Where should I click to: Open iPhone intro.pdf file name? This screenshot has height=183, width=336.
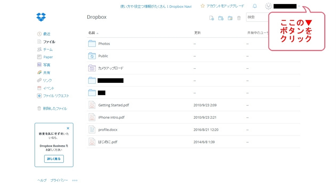click(111, 117)
